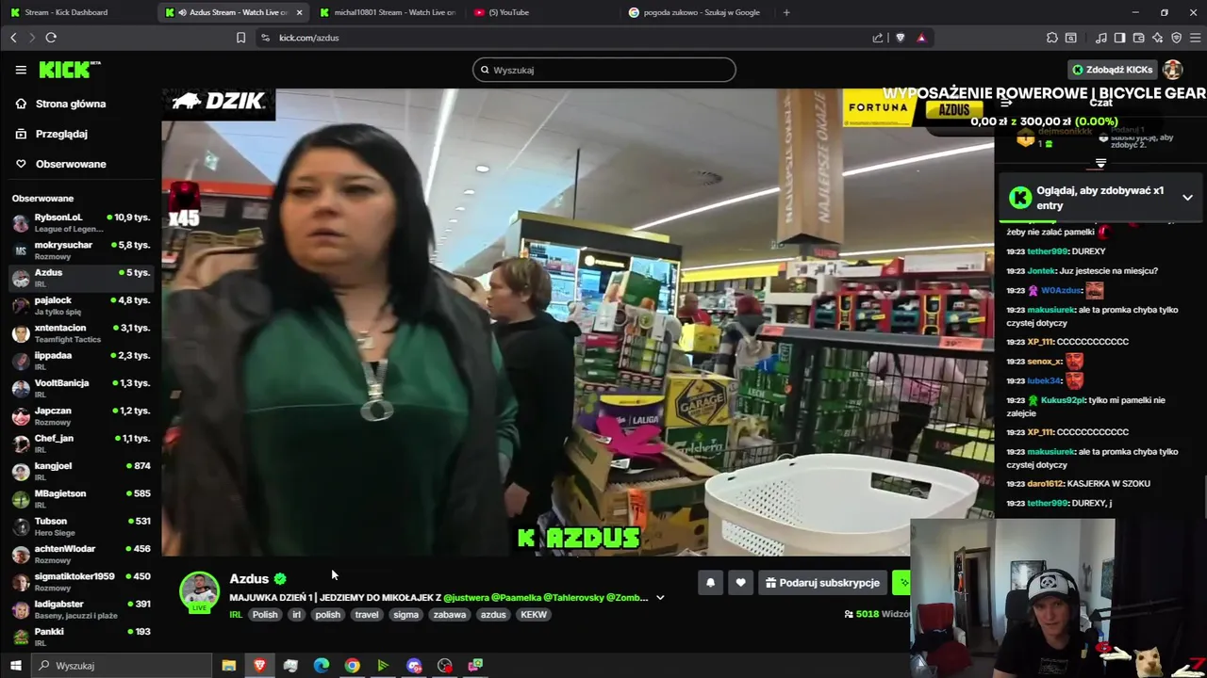Viewport: 1207px width, 678px height.
Task: Open the user profile avatar menu
Action: point(1173,70)
